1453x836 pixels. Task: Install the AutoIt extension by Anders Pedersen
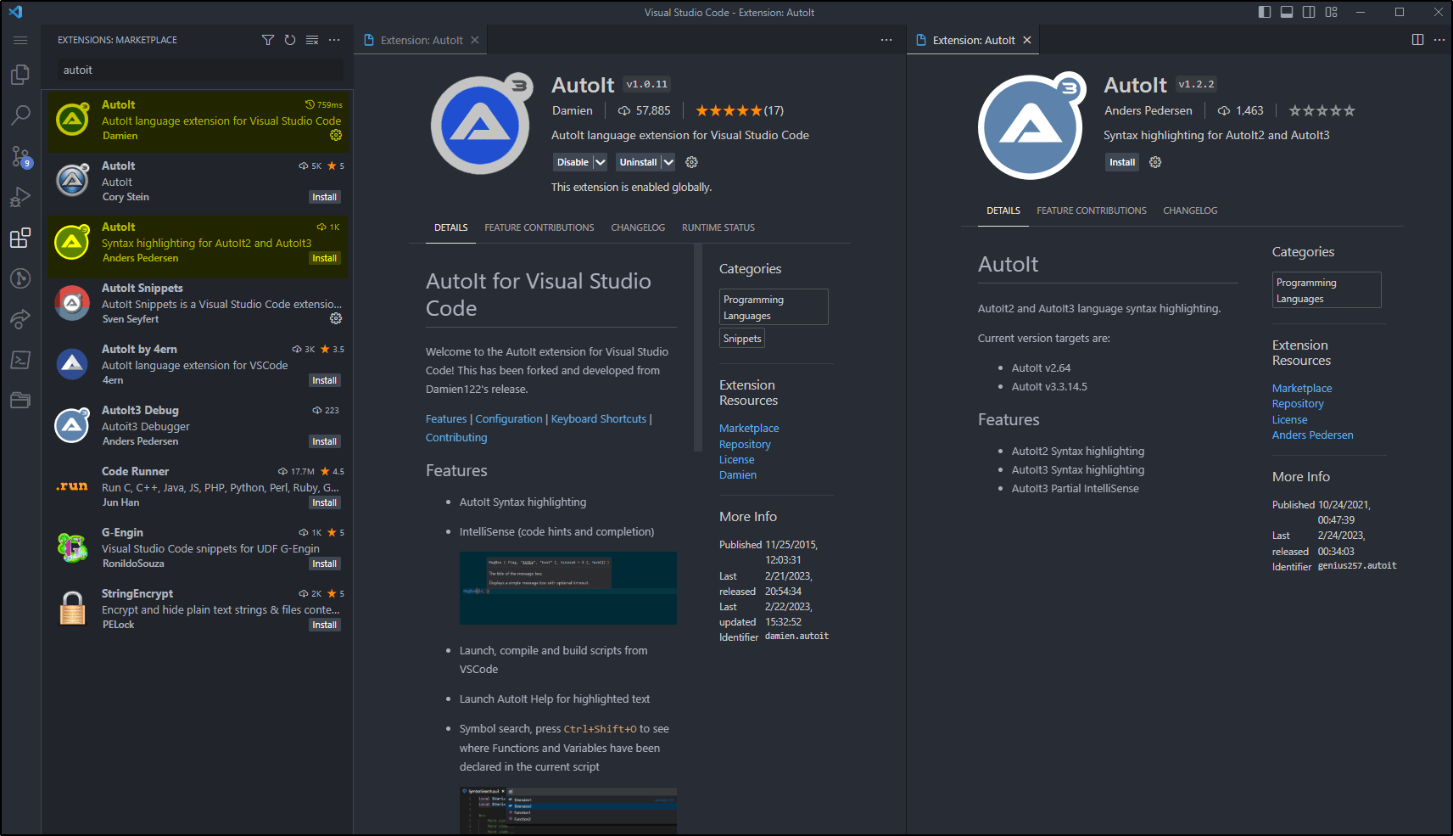[x=1121, y=161]
